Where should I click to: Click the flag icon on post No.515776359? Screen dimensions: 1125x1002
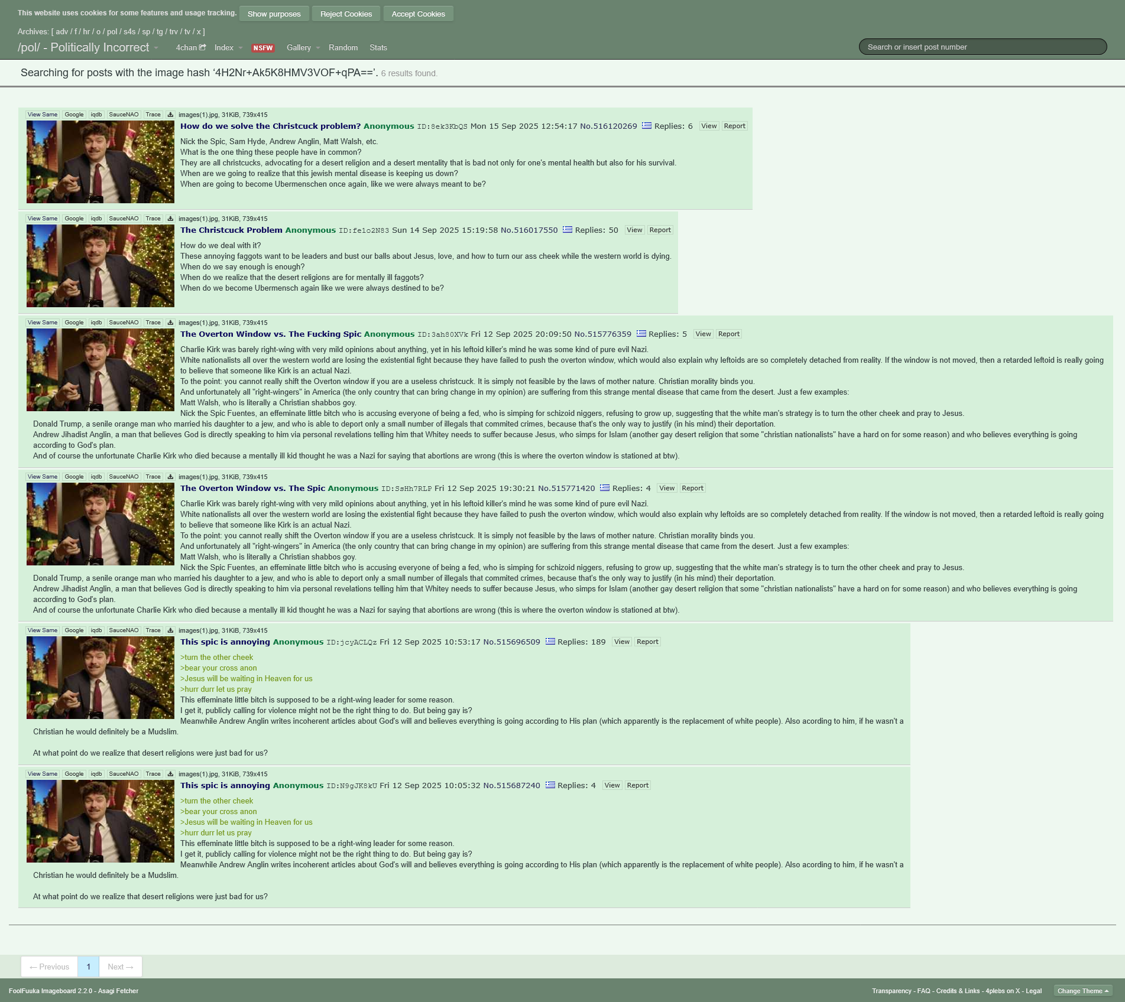[x=641, y=334]
